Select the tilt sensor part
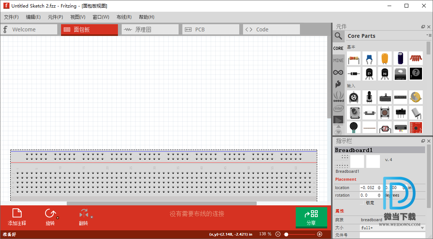The height and width of the screenshot is (239, 433). tap(416, 113)
